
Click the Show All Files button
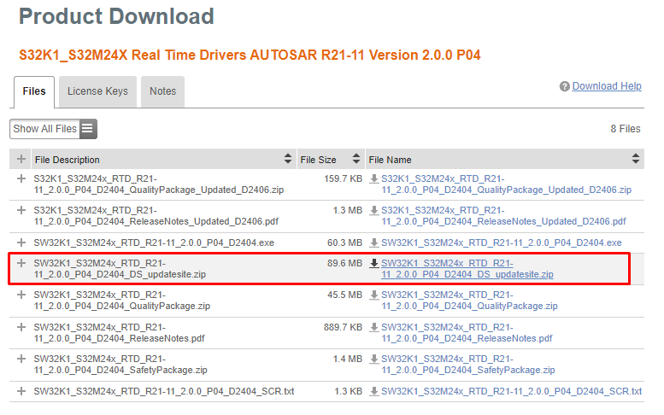coord(44,129)
